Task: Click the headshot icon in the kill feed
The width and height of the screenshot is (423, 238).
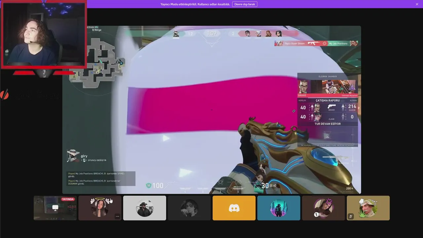Action: pyautogui.click(x=325, y=43)
